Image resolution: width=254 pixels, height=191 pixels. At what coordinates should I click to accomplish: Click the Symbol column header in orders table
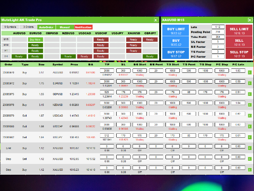click(x=58, y=64)
